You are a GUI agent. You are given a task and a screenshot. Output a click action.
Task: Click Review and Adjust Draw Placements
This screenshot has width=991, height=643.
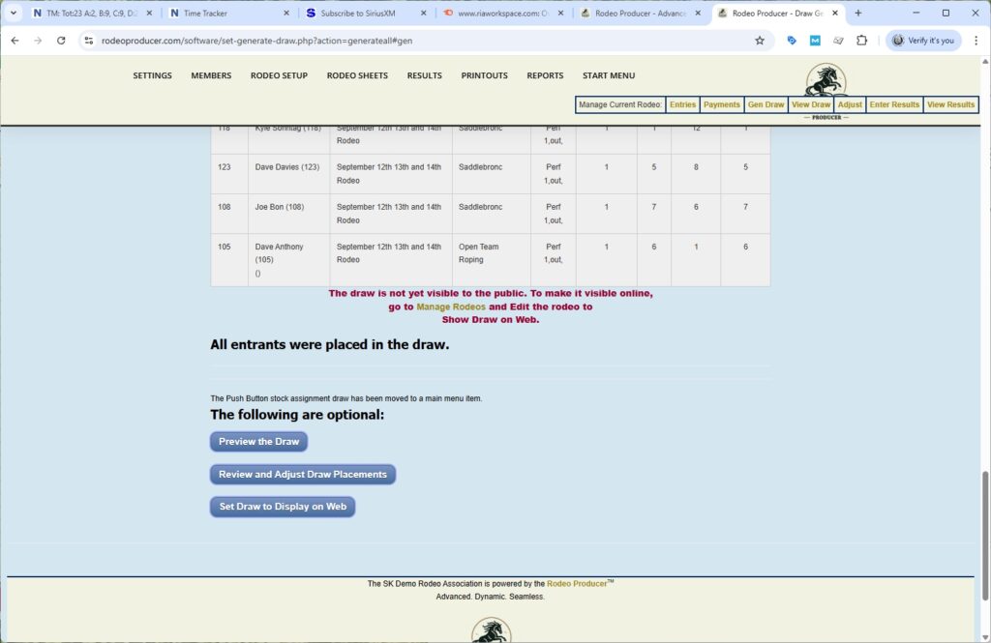click(302, 474)
